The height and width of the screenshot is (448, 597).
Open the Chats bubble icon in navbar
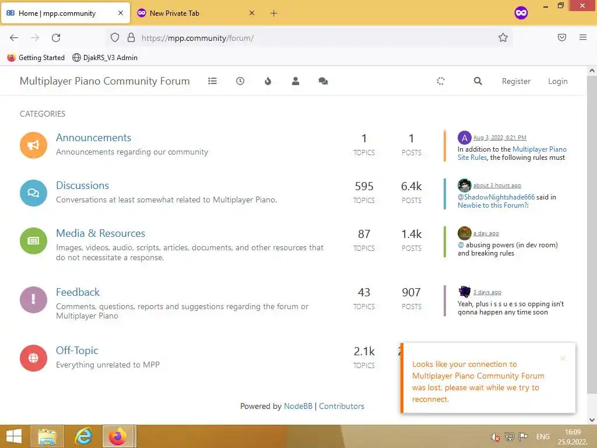pos(323,81)
